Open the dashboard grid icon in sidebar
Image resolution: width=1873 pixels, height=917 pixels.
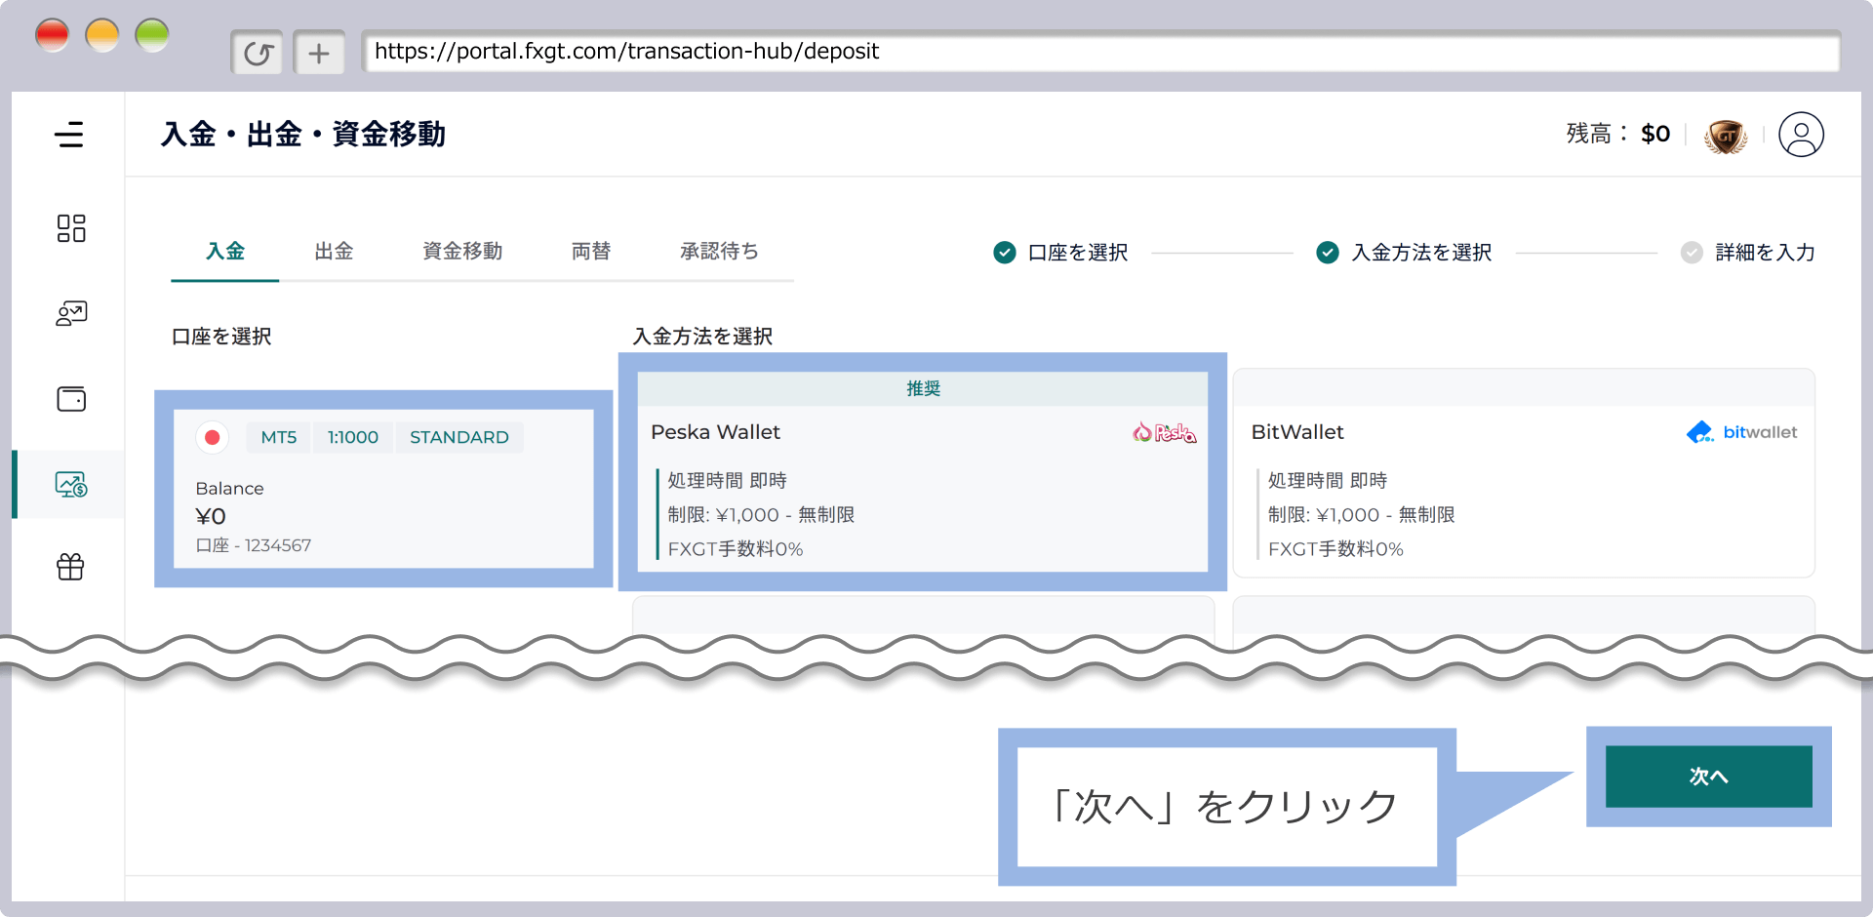(x=70, y=228)
